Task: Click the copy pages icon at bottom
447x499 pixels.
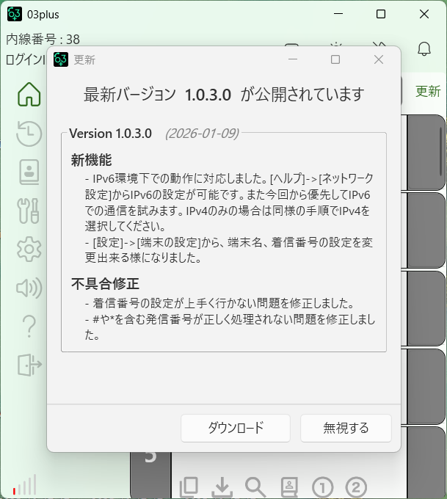Action: (189, 487)
